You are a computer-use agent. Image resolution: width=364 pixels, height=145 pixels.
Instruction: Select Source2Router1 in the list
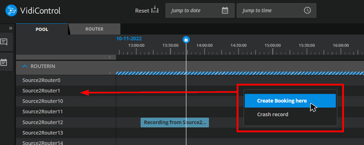41,91
